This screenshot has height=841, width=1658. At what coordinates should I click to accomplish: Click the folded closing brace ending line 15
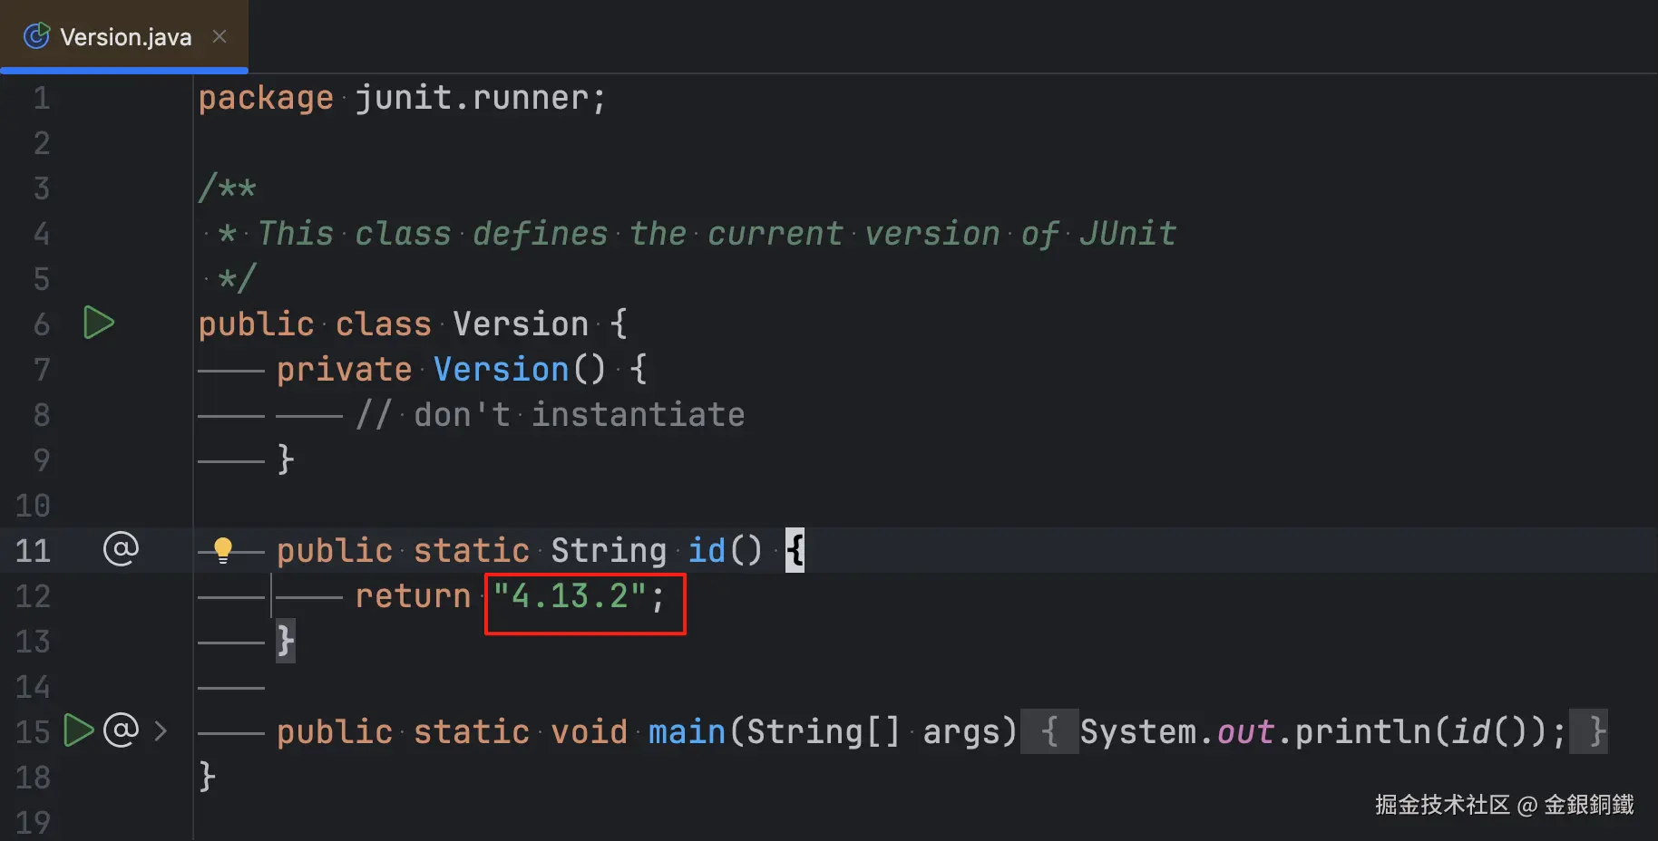click(1597, 731)
